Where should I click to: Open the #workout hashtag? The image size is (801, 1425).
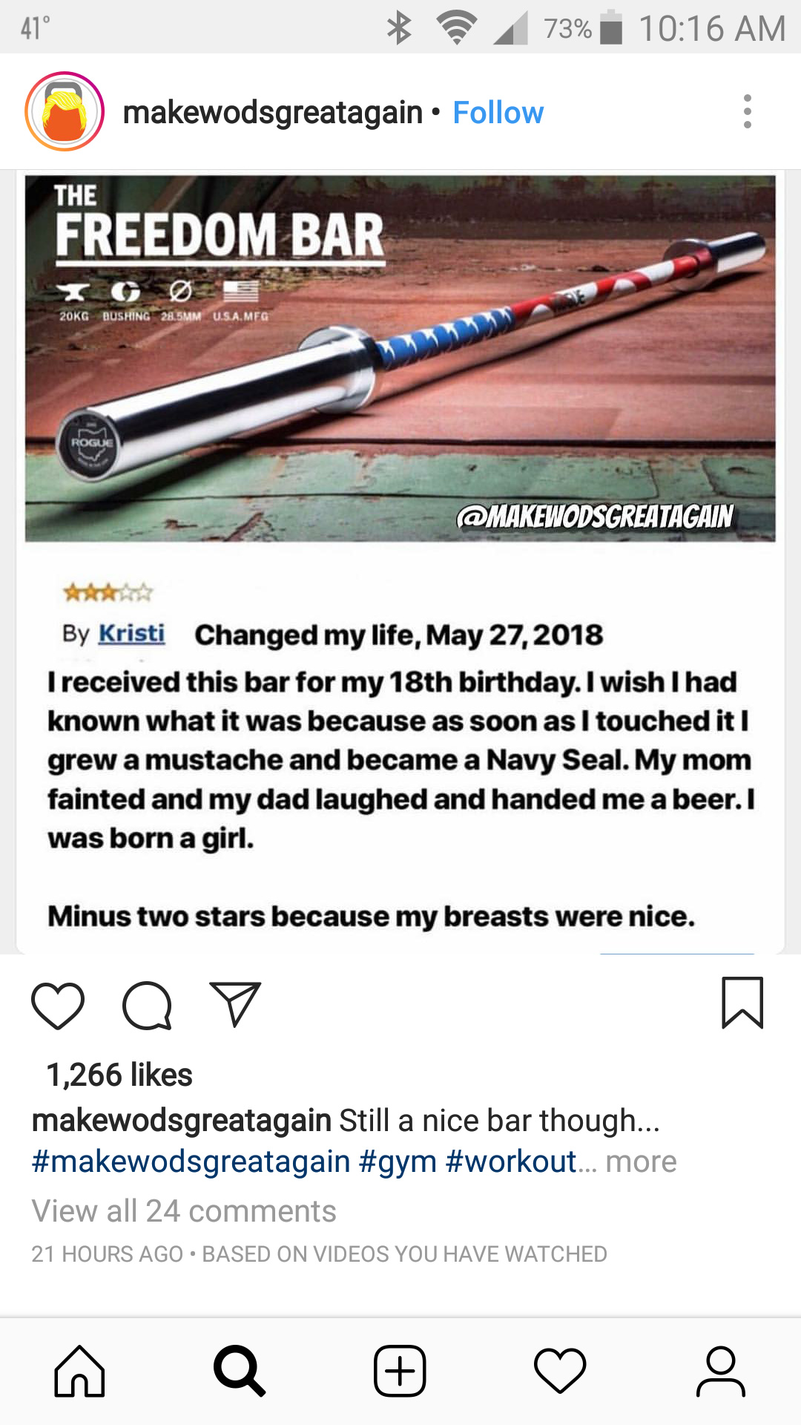[x=511, y=1162]
